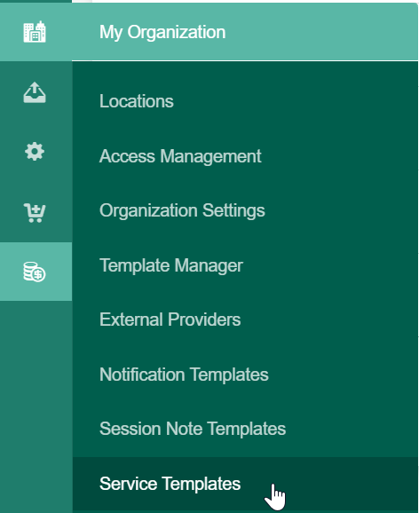Click empty sidebar area below coins icon
Viewport: 419px width, 513px height.
[x=36, y=406]
